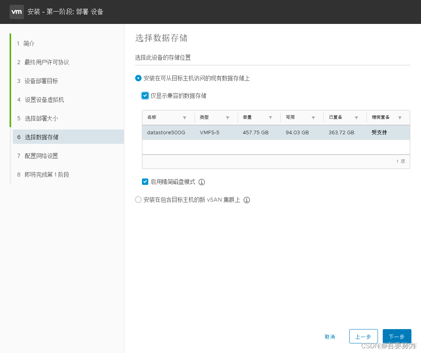This screenshot has height=353, width=421.
Task: Click 选择此设备的存储位置 subtitle
Action: tap(163, 58)
